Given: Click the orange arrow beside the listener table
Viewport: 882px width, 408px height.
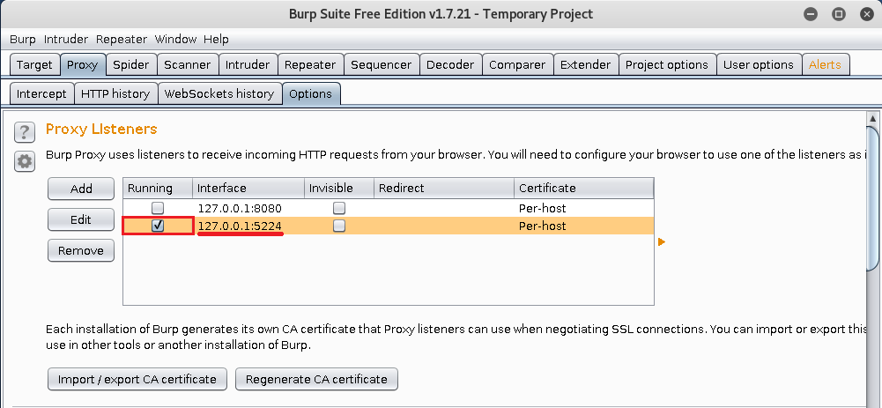Looking at the screenshot, I should [x=662, y=242].
